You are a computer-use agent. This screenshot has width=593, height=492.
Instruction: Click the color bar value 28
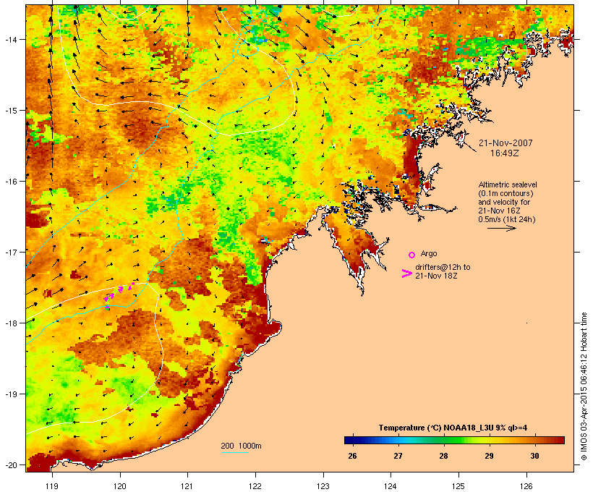point(443,456)
